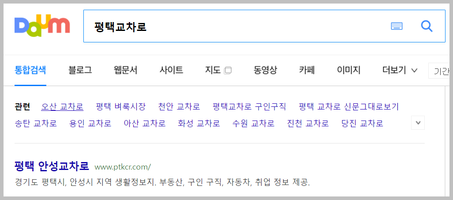Select the 통합검색 tab
This screenshot has width=453, height=200.
30,70
